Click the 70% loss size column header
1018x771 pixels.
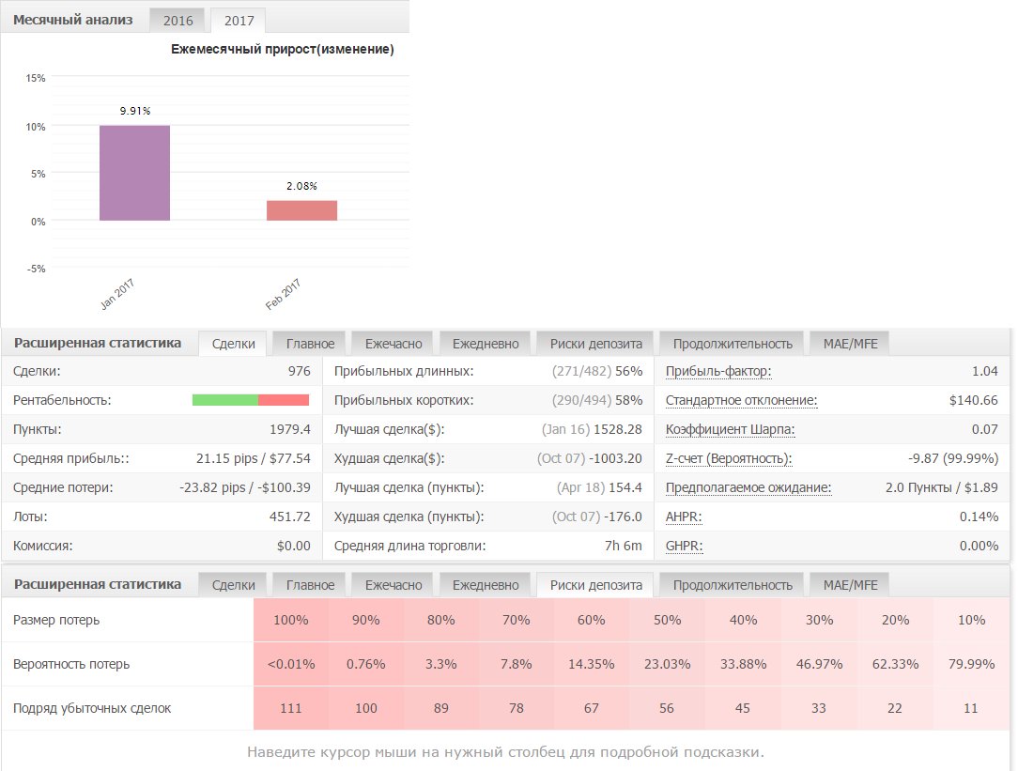517,620
